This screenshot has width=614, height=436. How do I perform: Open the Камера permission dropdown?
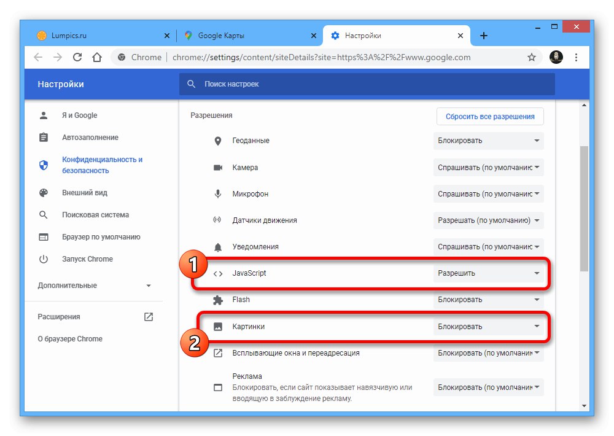[488, 167]
